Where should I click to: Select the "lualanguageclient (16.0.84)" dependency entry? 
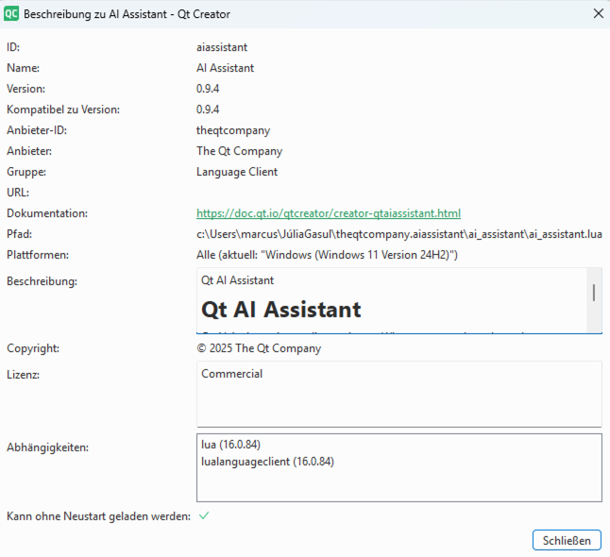267,462
